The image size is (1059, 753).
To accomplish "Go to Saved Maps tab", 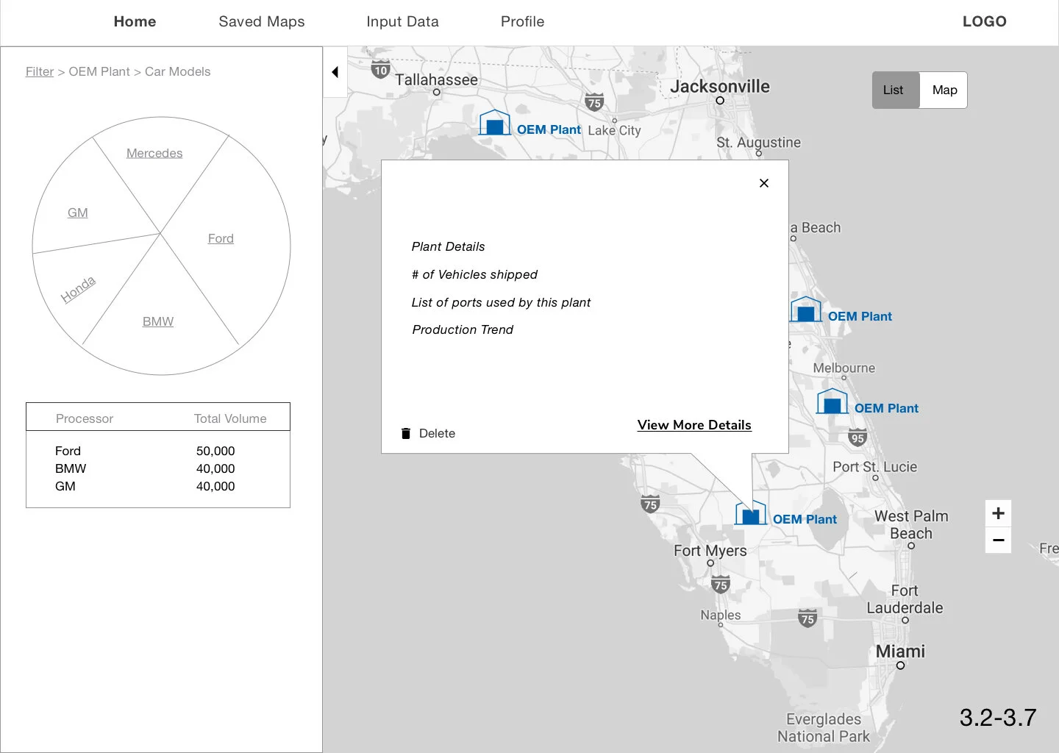I will pyautogui.click(x=262, y=21).
